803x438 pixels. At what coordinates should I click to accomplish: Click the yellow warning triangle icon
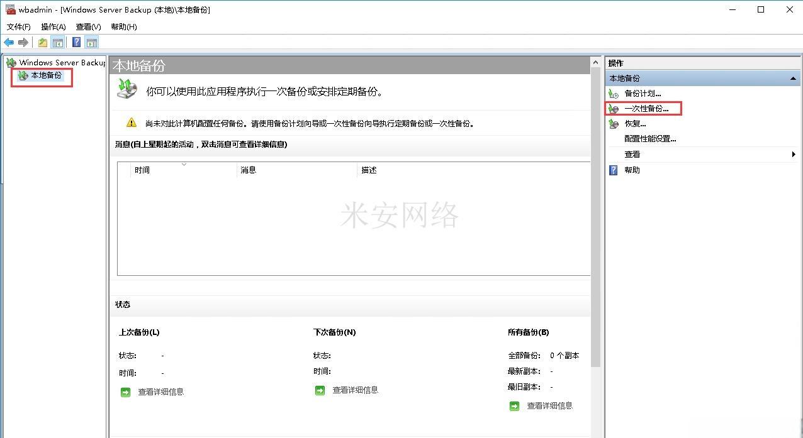tap(131, 123)
